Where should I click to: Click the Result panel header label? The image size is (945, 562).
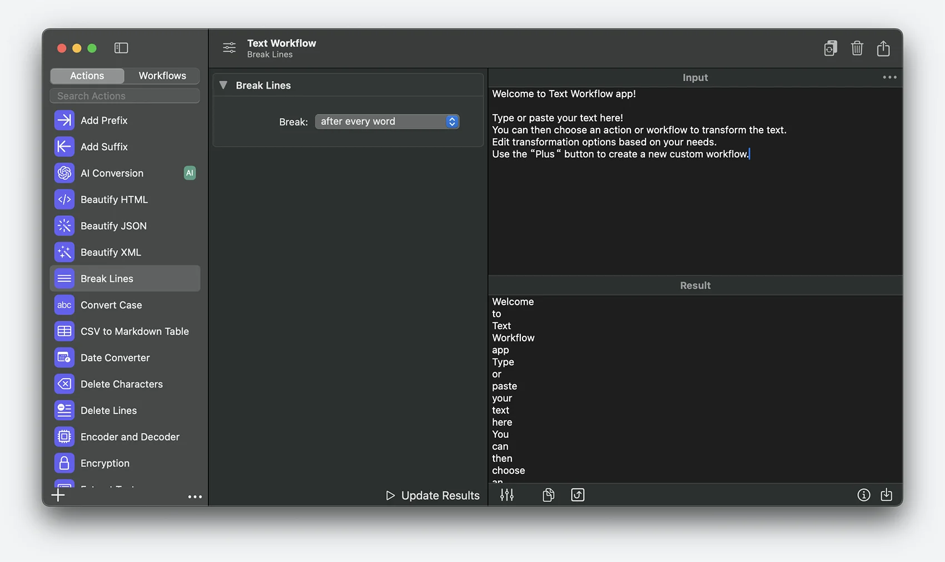click(x=695, y=285)
